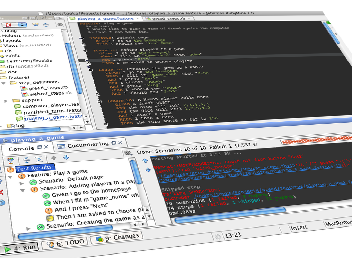
Task: Fold the 'Scenario: Default page' block in gutter
Action: click(82, 38)
